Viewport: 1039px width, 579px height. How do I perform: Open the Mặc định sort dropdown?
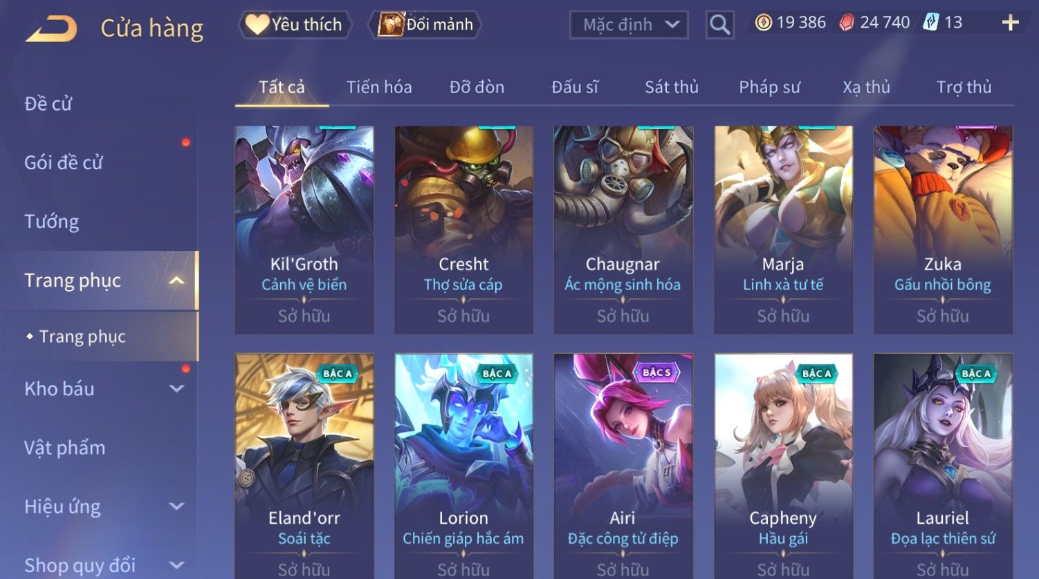point(629,25)
